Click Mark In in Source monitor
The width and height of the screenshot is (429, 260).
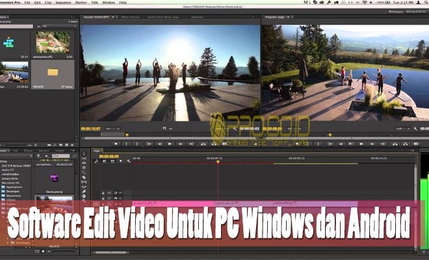coord(126,144)
